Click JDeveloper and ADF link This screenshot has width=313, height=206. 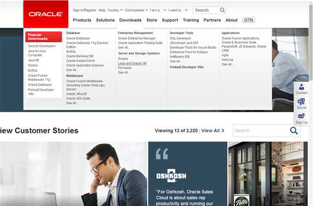click(x=184, y=43)
